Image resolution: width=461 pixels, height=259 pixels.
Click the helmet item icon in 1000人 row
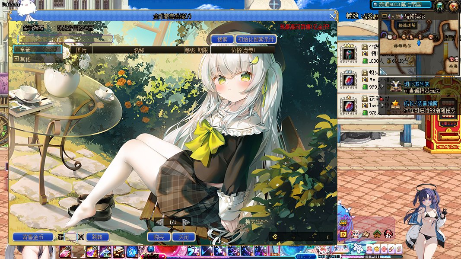coord(349,54)
